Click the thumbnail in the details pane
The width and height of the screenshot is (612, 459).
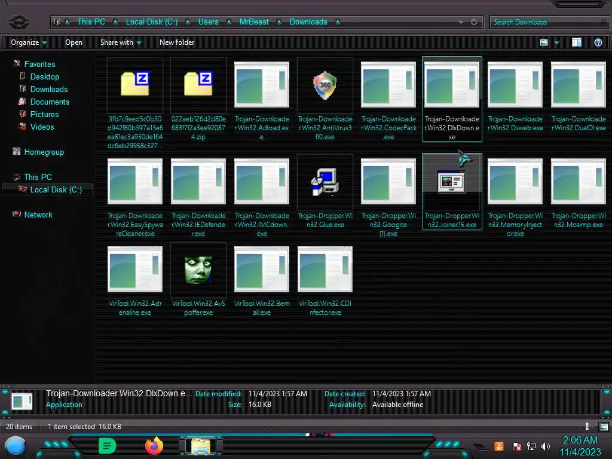pyautogui.click(x=22, y=402)
